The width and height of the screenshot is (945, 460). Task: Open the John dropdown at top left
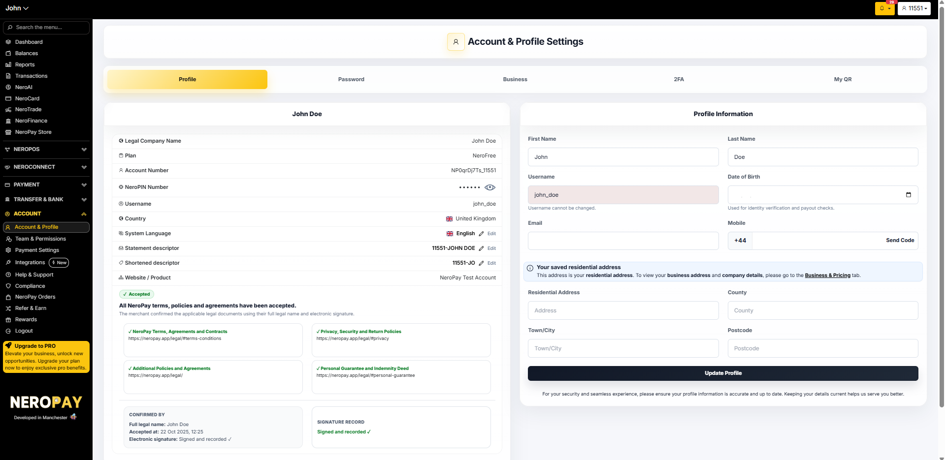point(17,8)
